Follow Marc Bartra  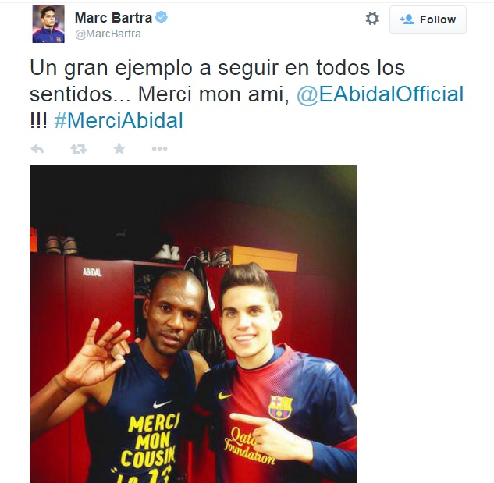(x=428, y=20)
